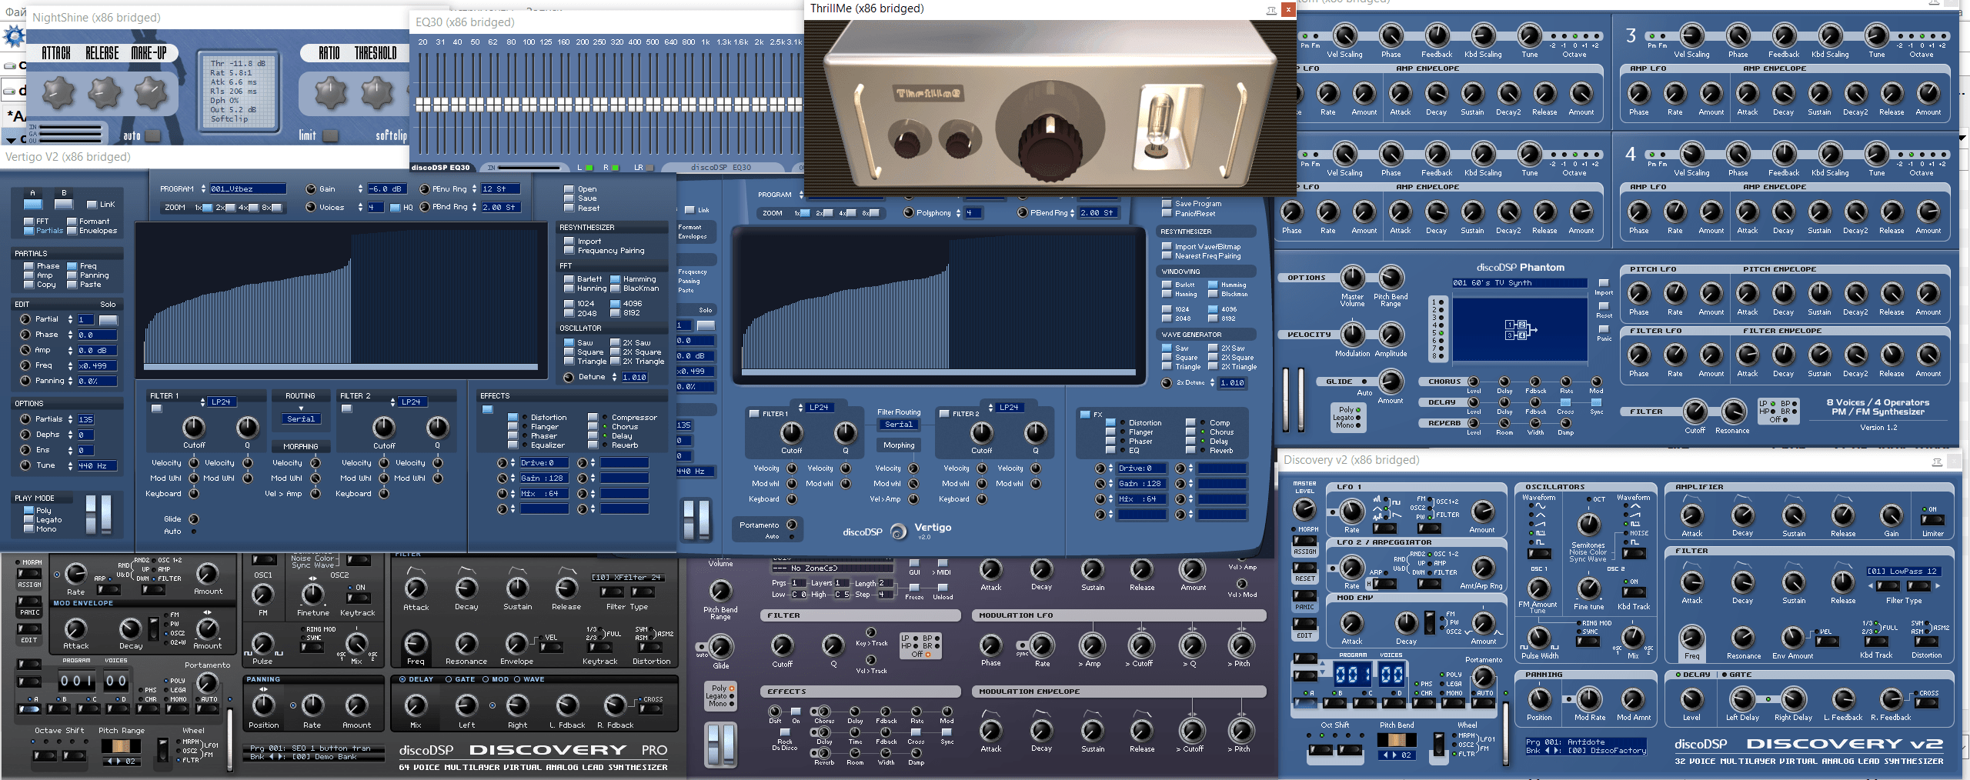
Task: Open ROUTING Serial selector in Vertigo V2
Action: tap(301, 419)
